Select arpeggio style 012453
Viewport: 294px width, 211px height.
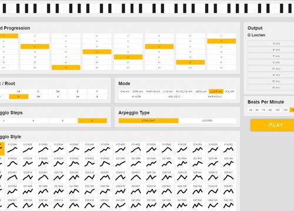(44, 148)
